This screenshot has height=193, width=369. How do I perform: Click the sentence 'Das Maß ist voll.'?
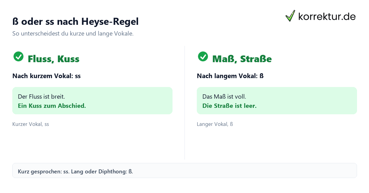(224, 96)
